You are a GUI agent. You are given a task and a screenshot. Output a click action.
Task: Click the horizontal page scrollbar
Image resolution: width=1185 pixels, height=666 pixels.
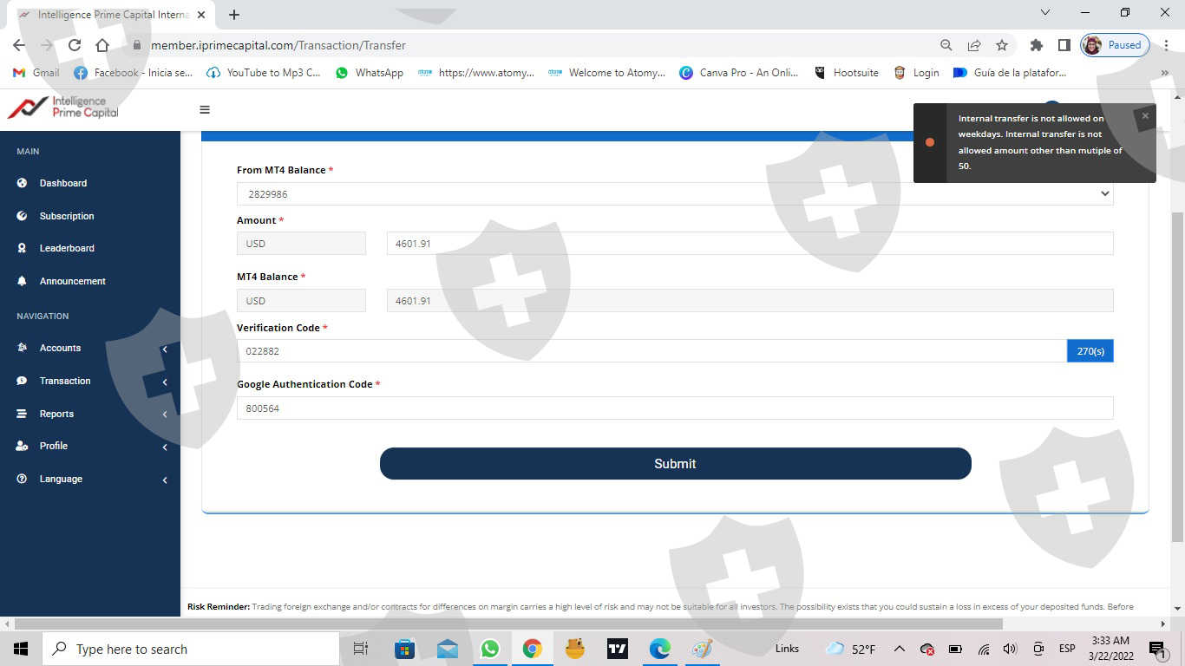tap(508, 624)
